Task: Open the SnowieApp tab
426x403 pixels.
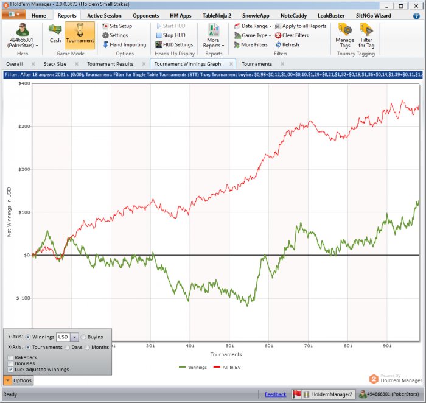Action: coord(256,16)
